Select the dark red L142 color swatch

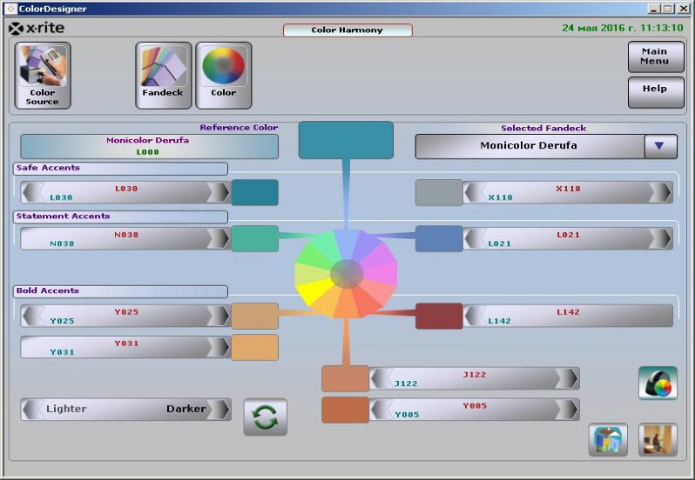point(438,316)
